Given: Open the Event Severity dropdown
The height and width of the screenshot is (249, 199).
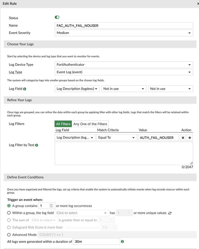Looking at the screenshot, I should point(124,33).
